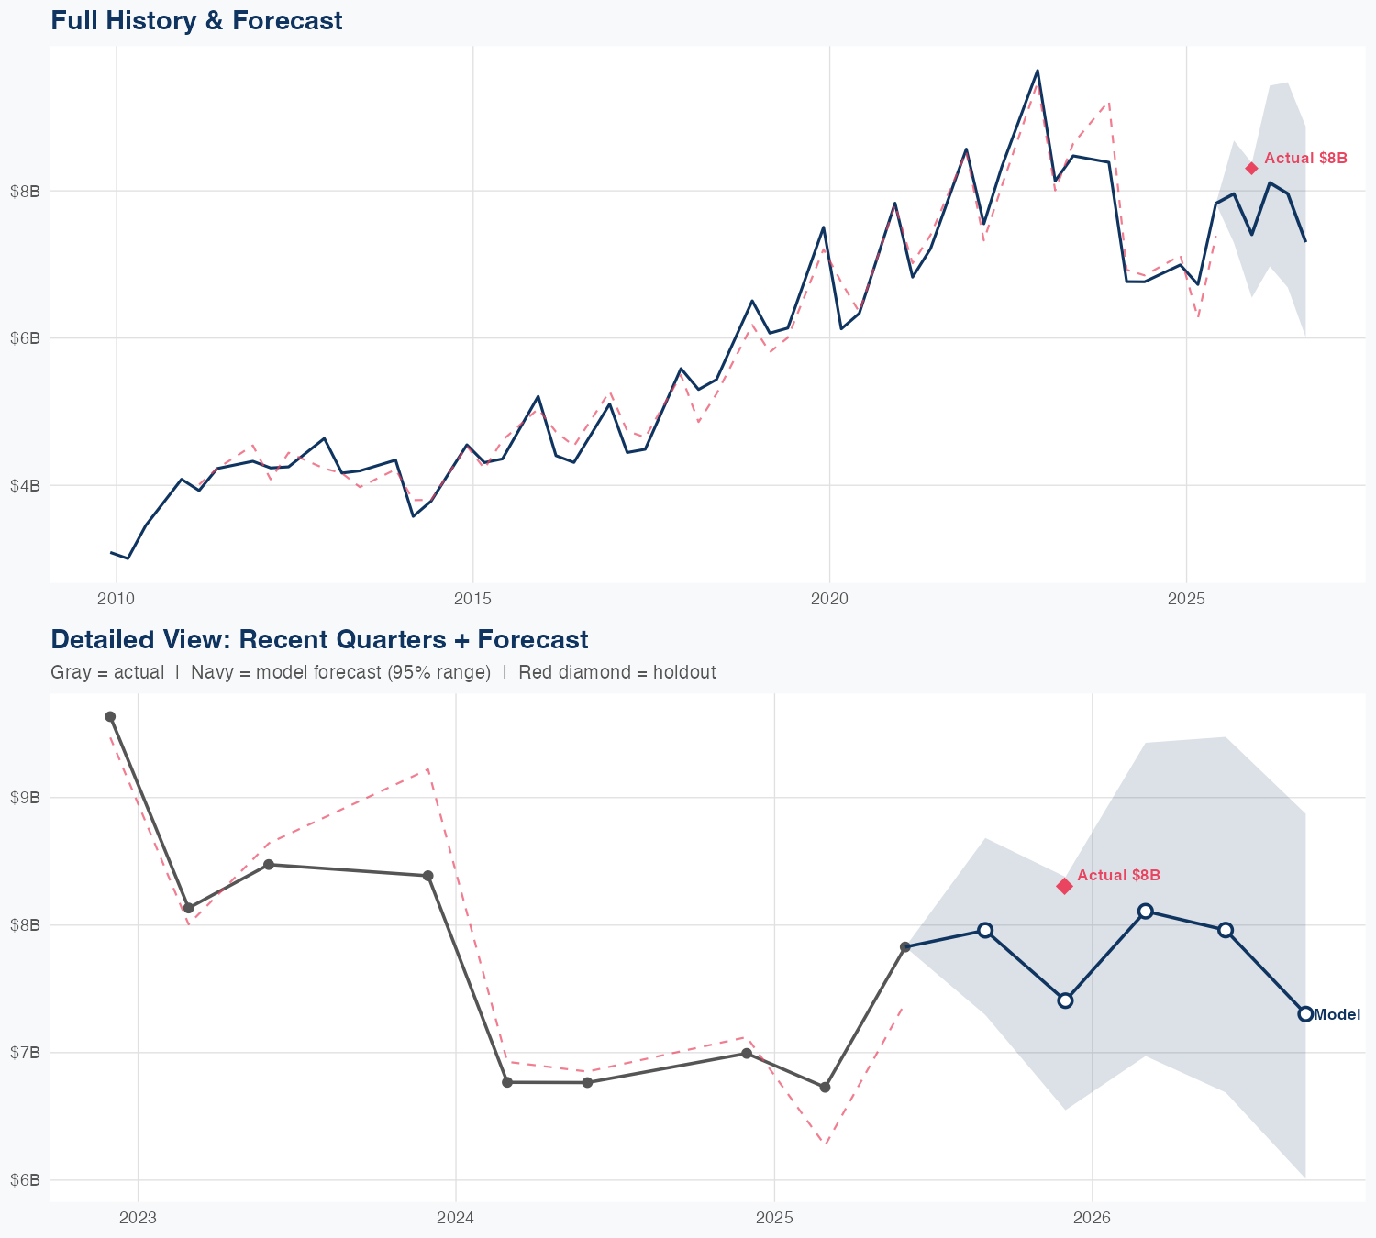This screenshot has width=1376, height=1238.
Task: Select the "Detailed View: Recent Quarters + Forecast" heading
Action: coord(319,639)
